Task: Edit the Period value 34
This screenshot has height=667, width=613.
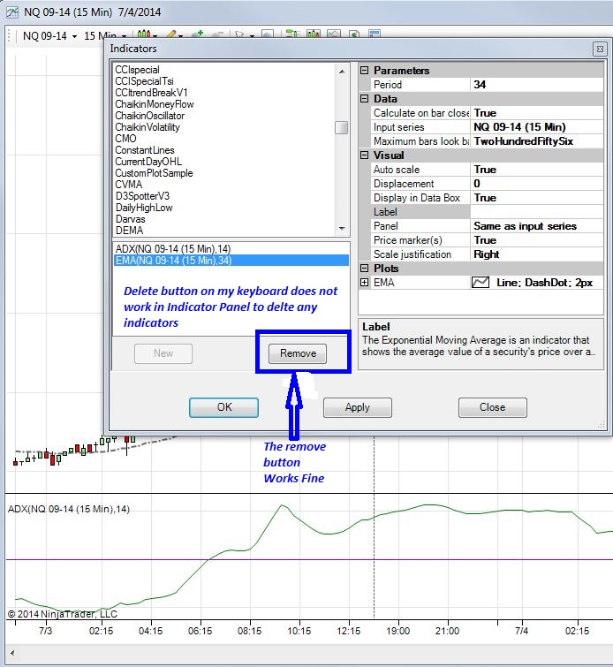Action: tap(537, 85)
